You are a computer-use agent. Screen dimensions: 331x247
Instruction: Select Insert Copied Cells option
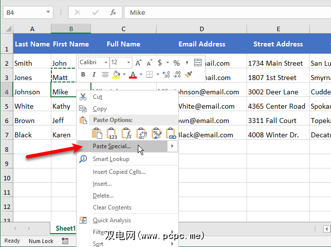coord(127,172)
